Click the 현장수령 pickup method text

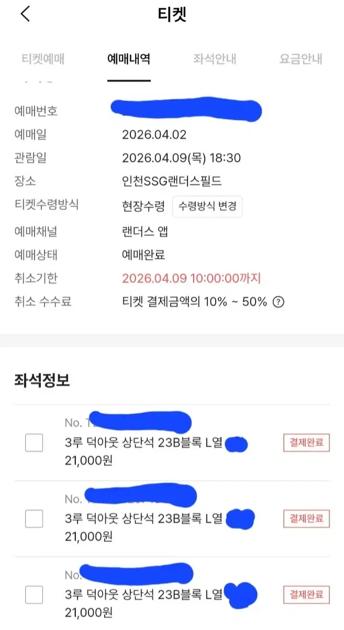(x=143, y=206)
